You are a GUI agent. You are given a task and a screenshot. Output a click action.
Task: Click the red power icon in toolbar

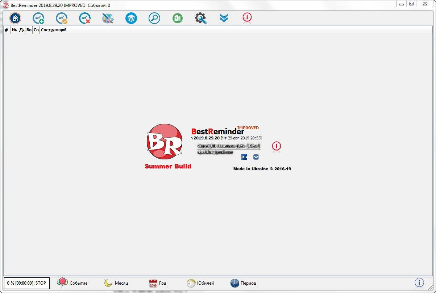click(x=247, y=18)
